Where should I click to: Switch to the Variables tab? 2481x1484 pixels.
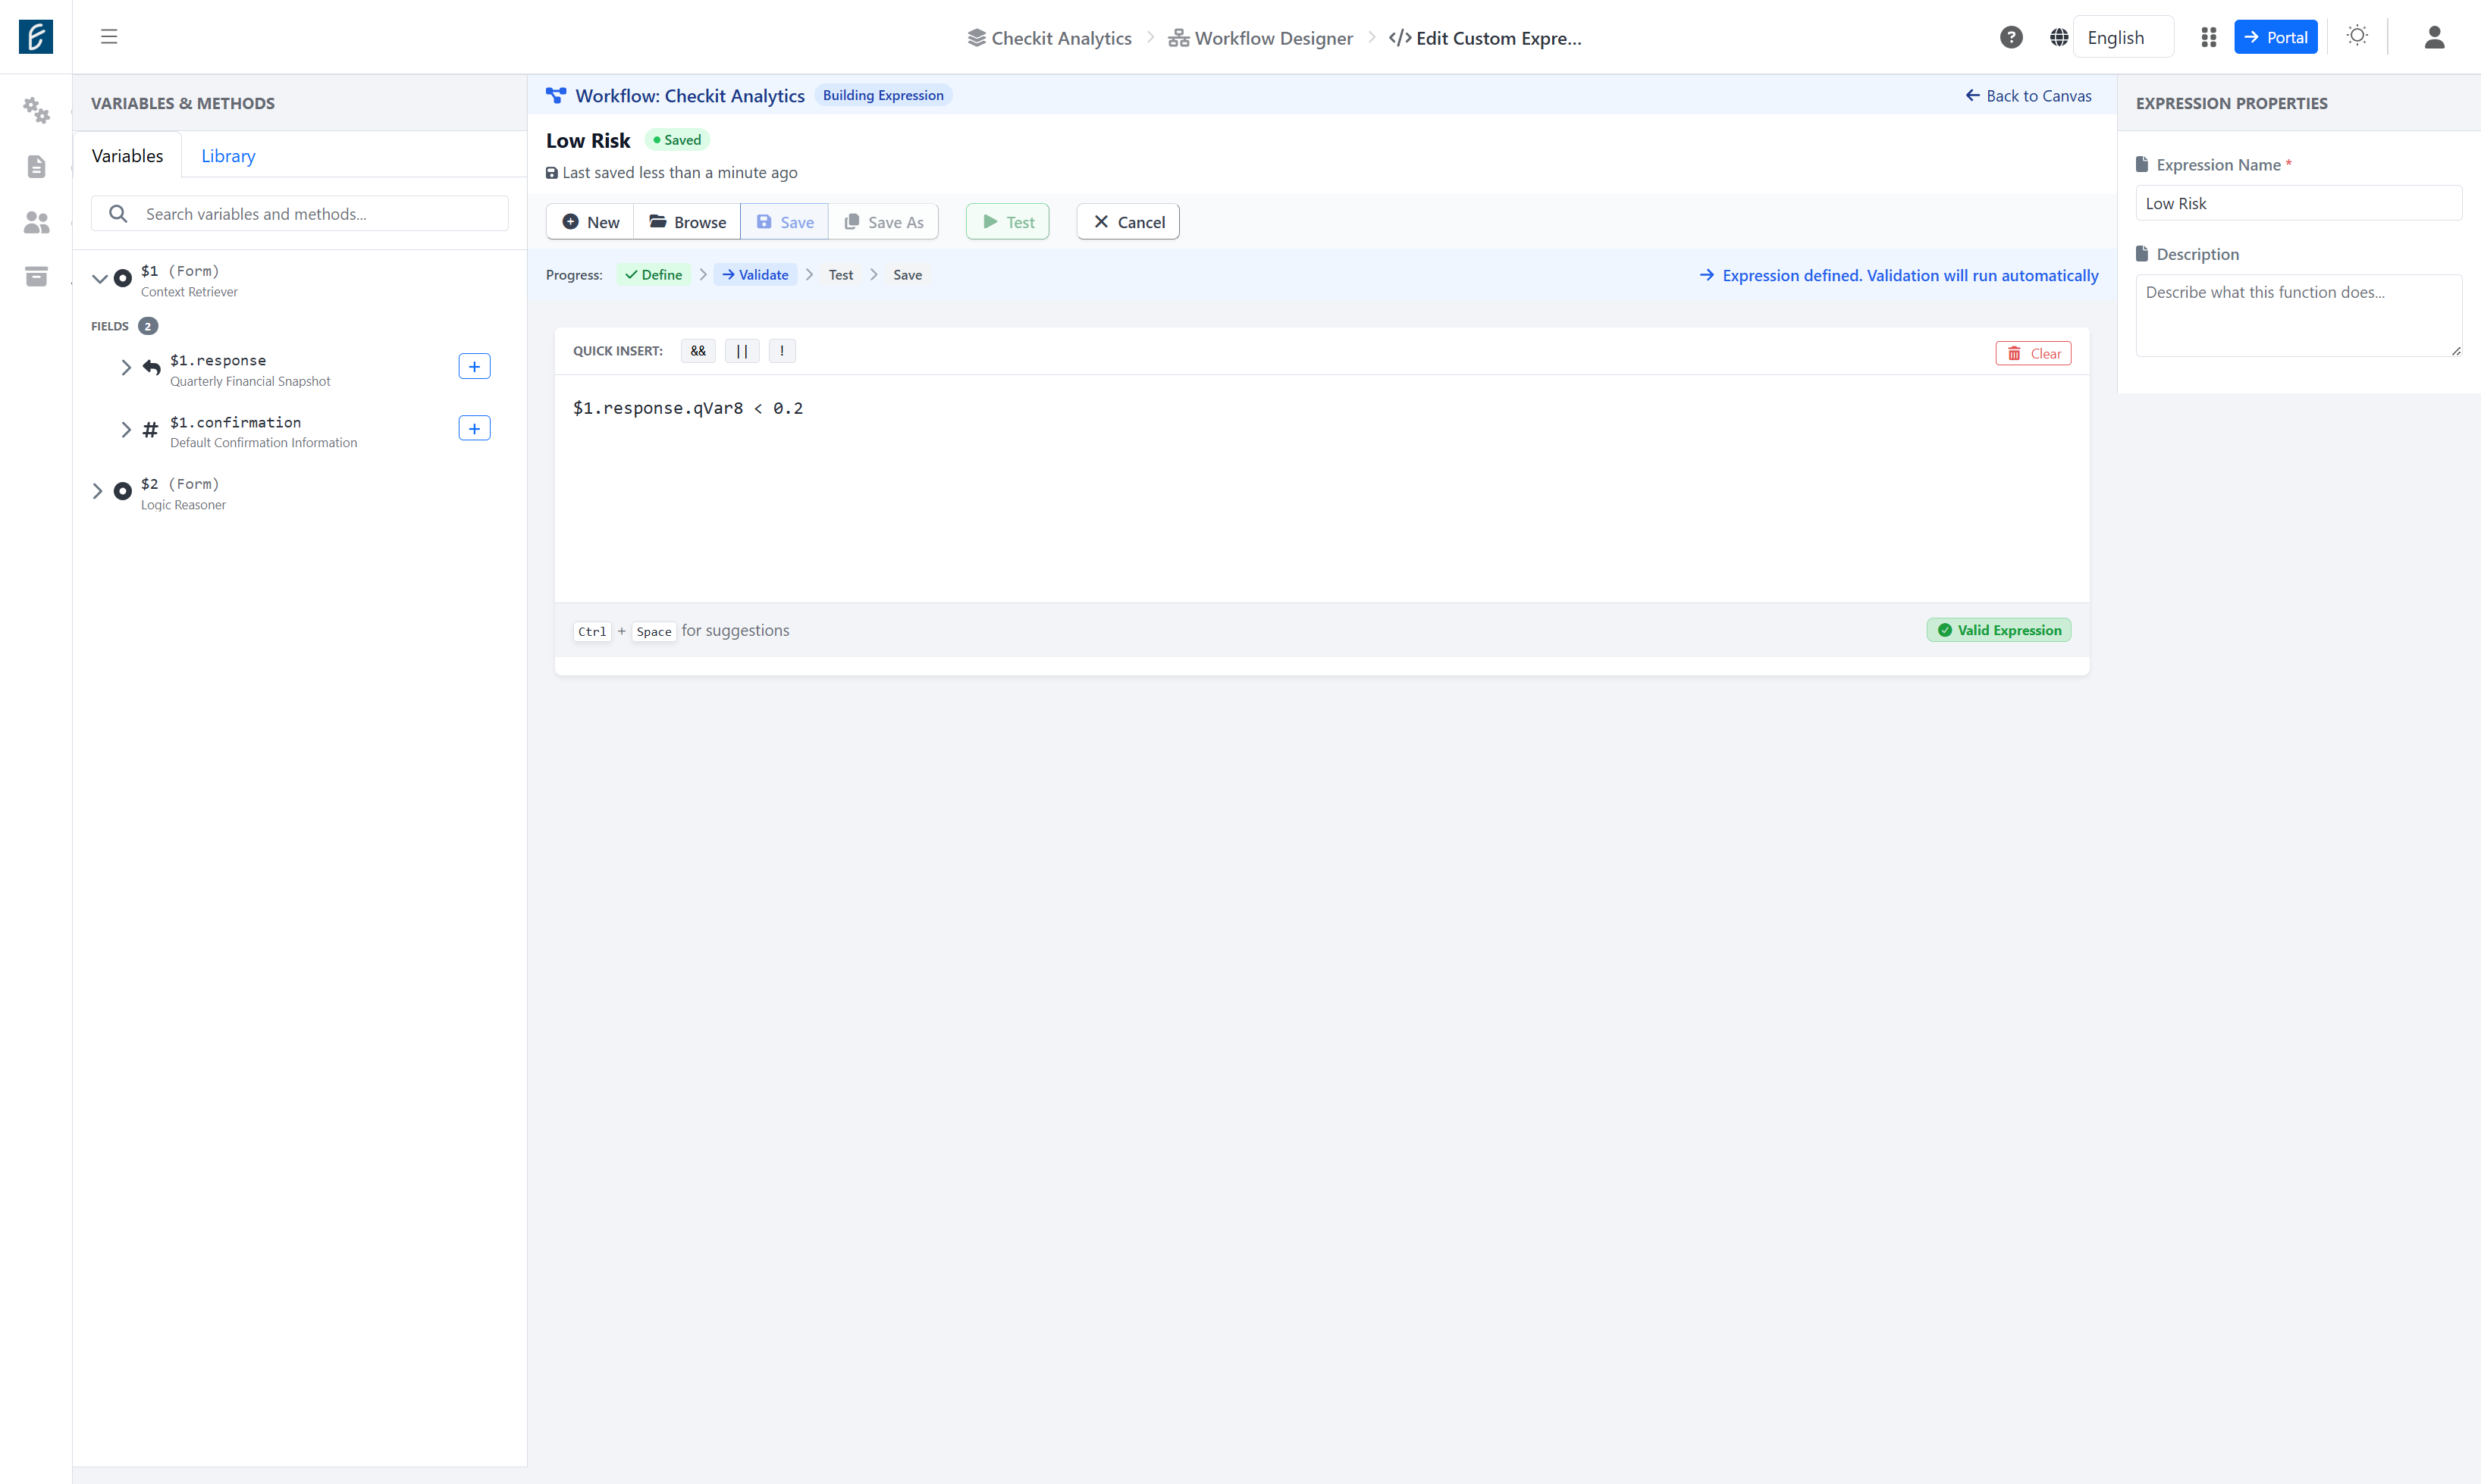[127, 155]
